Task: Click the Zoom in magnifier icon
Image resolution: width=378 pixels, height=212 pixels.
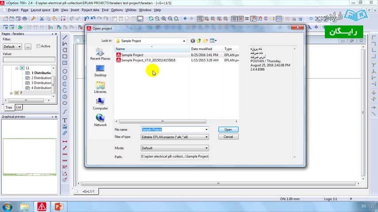Action: pyautogui.click(x=164, y=19)
